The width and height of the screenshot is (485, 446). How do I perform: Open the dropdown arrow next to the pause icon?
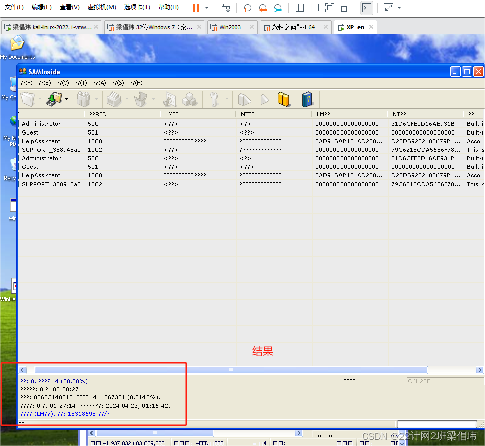[x=207, y=8]
